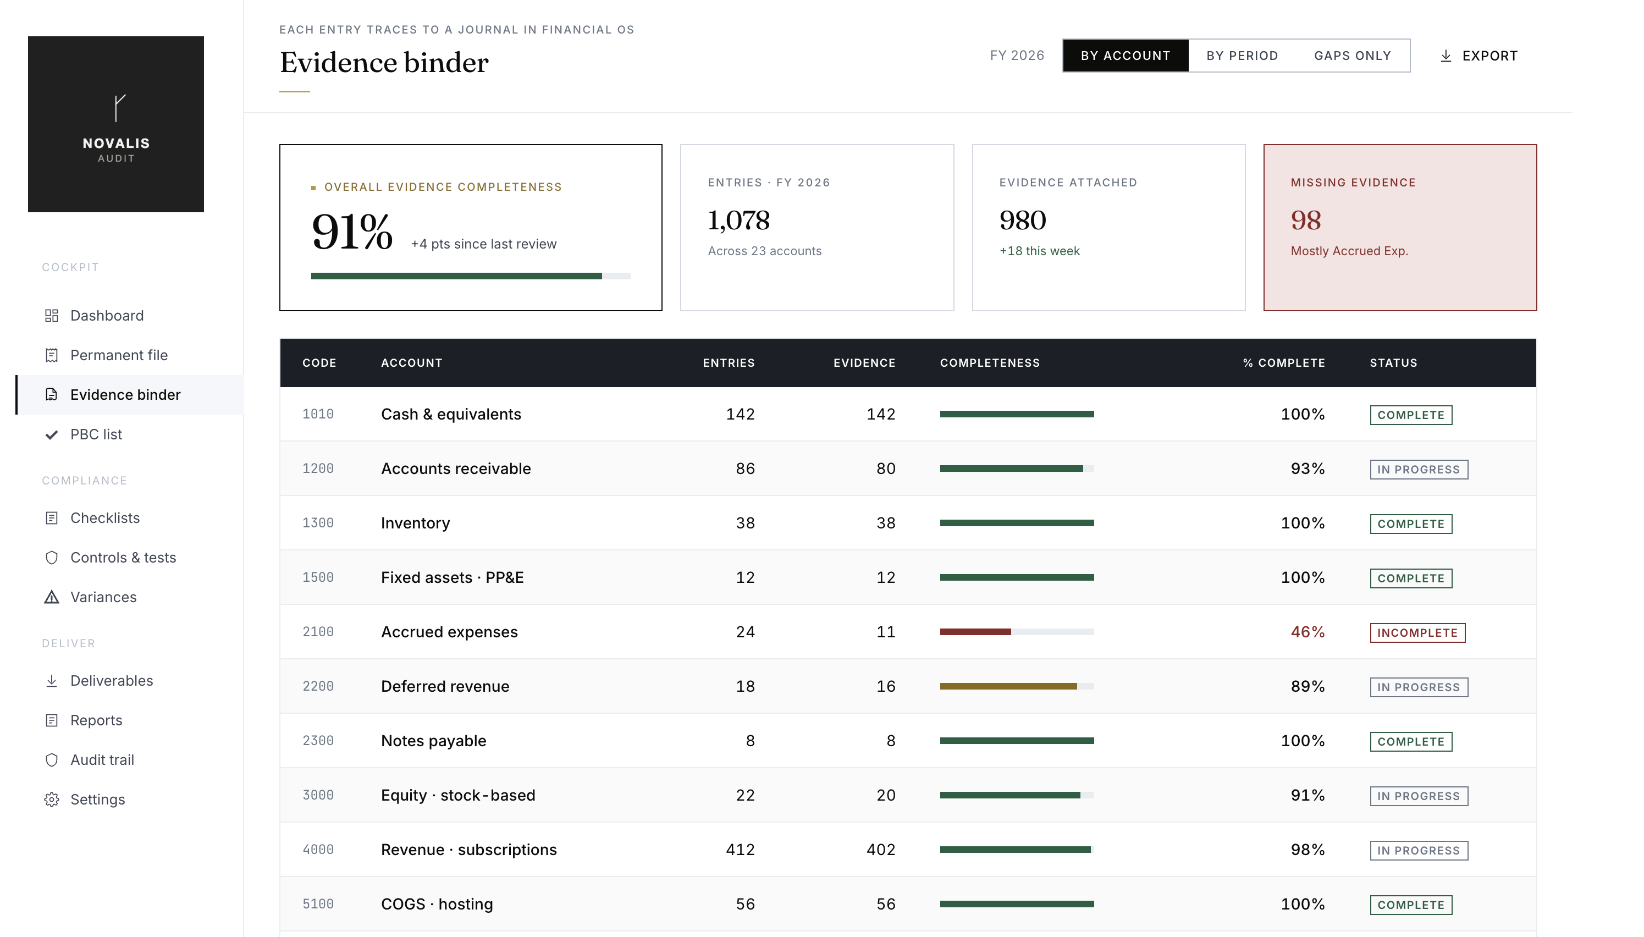Select the PBC list checkmark icon
The image size is (1644, 937).
52,434
